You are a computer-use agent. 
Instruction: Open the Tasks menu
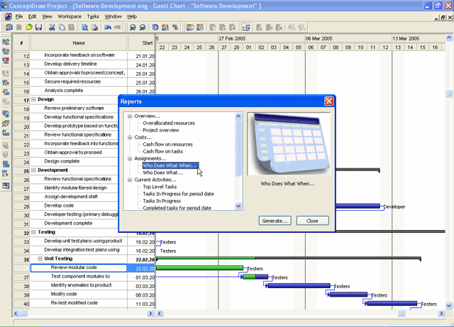[x=93, y=16]
